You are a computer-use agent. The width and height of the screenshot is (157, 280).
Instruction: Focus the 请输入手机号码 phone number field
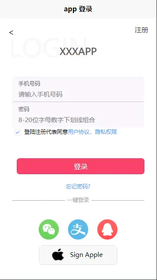tap(78, 94)
